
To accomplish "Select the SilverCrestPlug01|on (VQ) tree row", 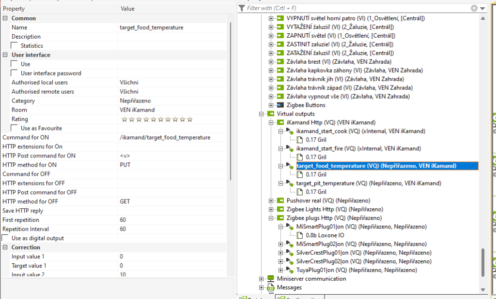I will click(x=364, y=253).
